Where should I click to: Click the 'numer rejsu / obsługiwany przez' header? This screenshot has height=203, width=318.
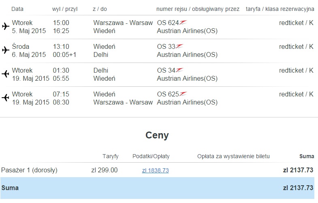(198, 9)
